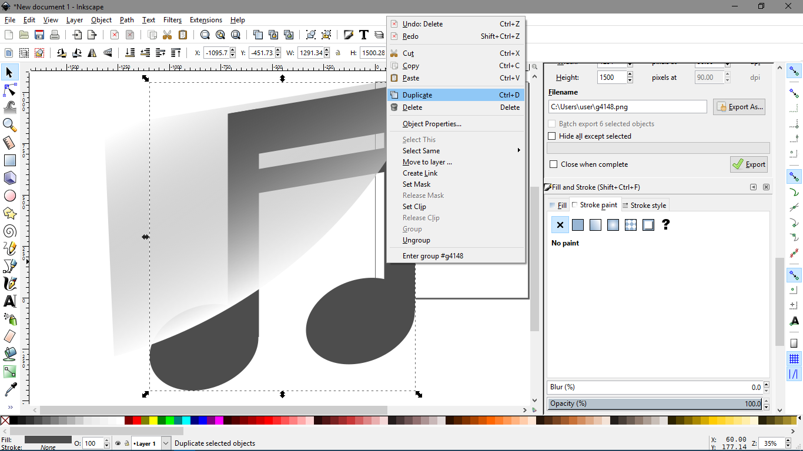Select flat color paint button
The height and width of the screenshot is (451, 803).
coord(578,225)
